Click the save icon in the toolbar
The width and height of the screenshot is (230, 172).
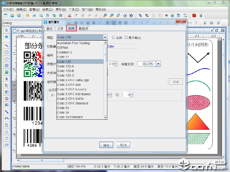[x=19, y=16]
